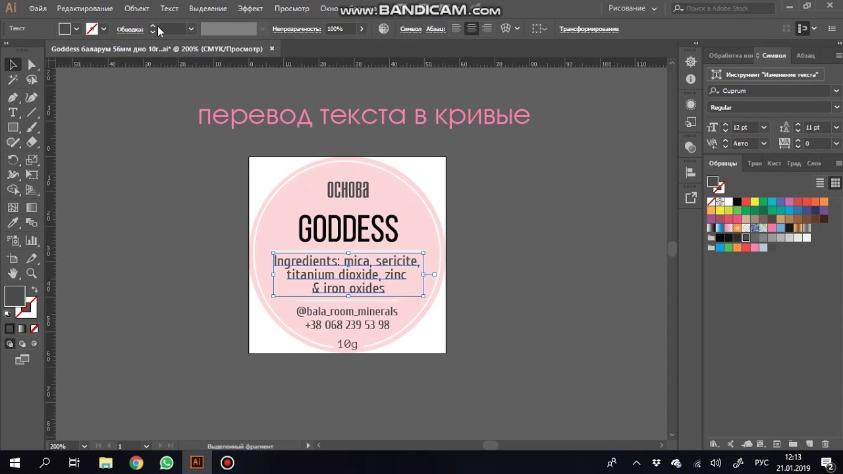This screenshot has width=843, height=474.
Task: Click the Magic Wand tool
Action: click(x=13, y=80)
